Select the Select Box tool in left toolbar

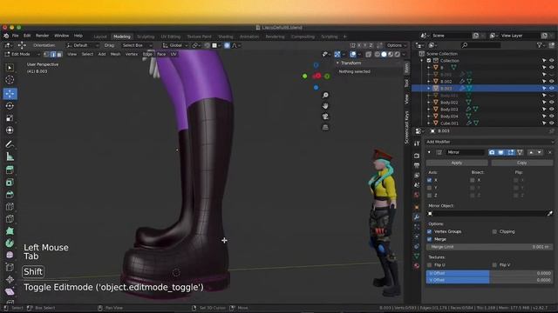[x=10, y=68]
